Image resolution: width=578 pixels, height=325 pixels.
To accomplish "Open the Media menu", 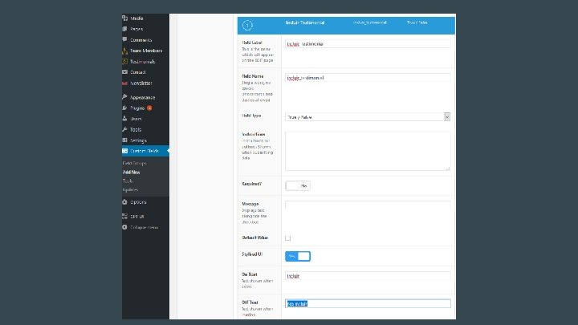I will click(136, 18).
